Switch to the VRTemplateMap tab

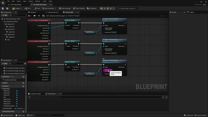pos(16,5)
